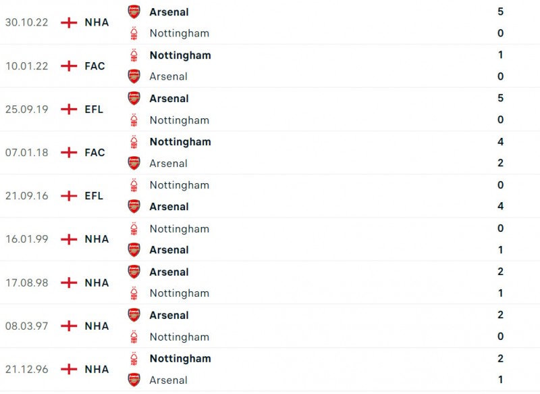
Task: Click Arsenal crest in 21.09.16 match
Action: (134, 207)
